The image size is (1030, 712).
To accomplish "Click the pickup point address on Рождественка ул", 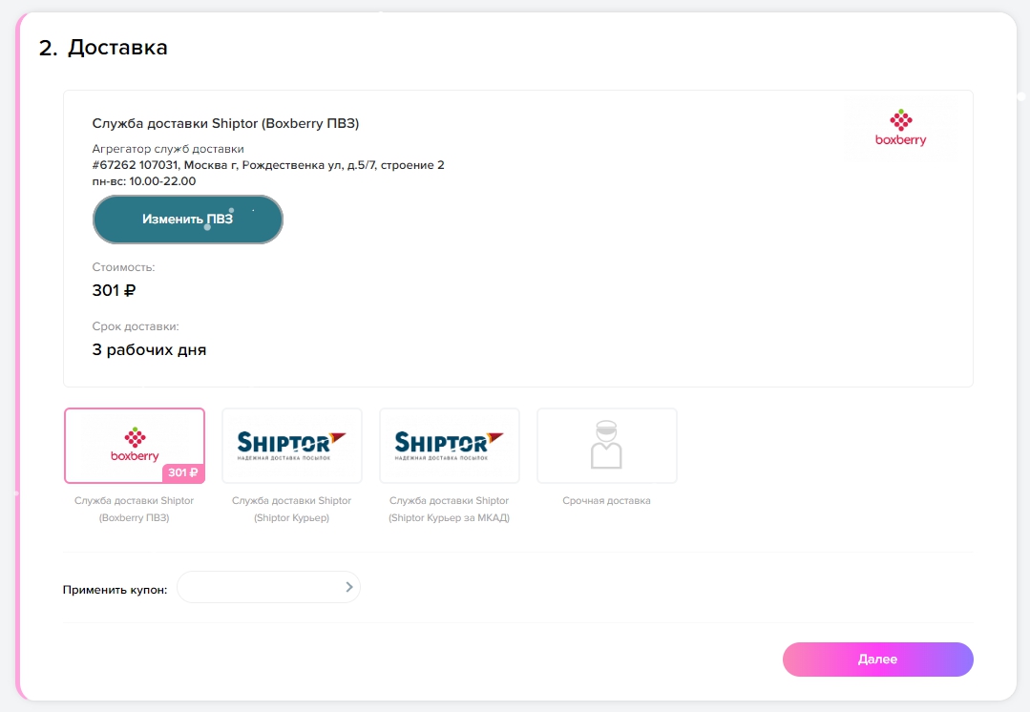I will pos(268,165).
